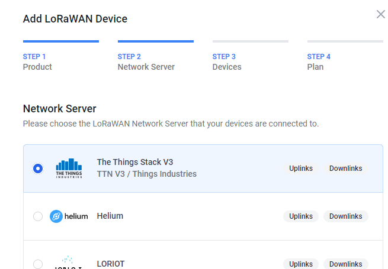Go to Step 3 Devices
The width and height of the screenshot is (388, 269).
pos(227,61)
